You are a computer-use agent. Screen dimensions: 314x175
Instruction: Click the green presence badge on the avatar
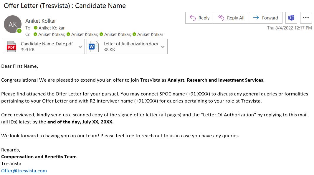19,31
